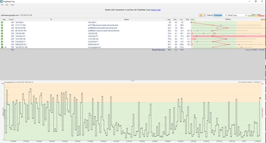The image size is (266, 143).
Task: Click the 0 ms latency scale label
Action: point(193,20)
